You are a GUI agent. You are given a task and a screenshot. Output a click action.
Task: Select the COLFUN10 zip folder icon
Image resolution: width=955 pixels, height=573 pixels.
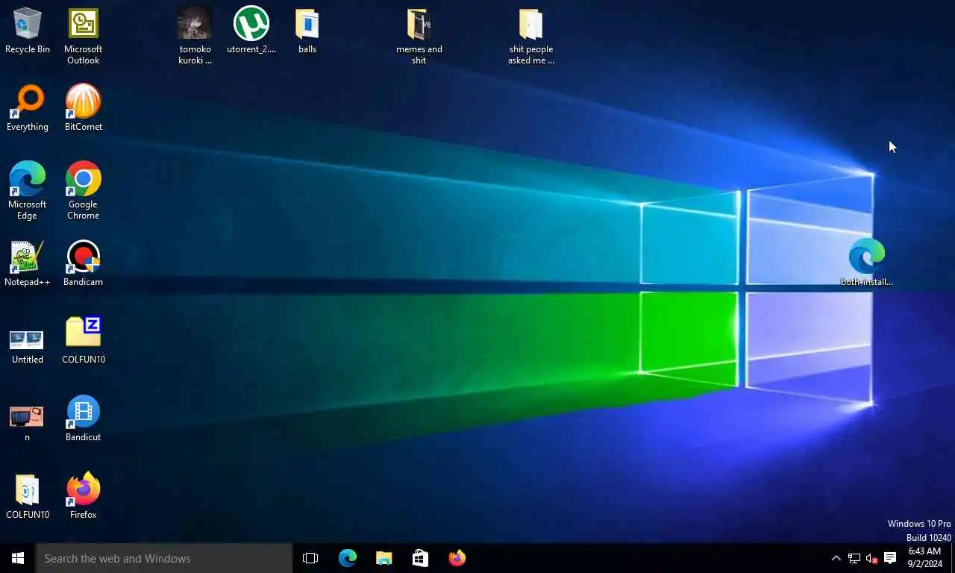(83, 342)
